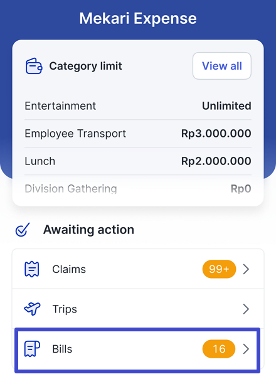Screen dimensions: 276x379
Task: Select the Employee Transport limit row
Action: [138, 134]
